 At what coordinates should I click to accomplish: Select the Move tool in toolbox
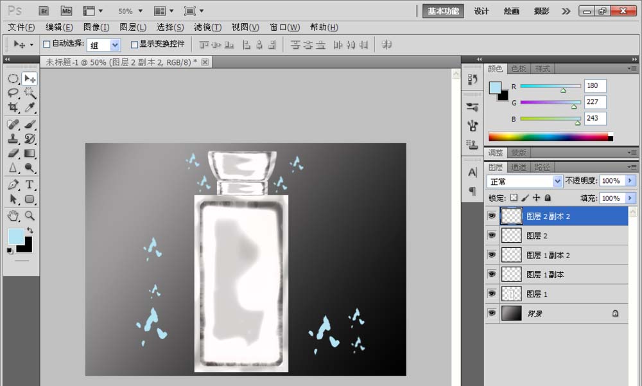[30, 78]
